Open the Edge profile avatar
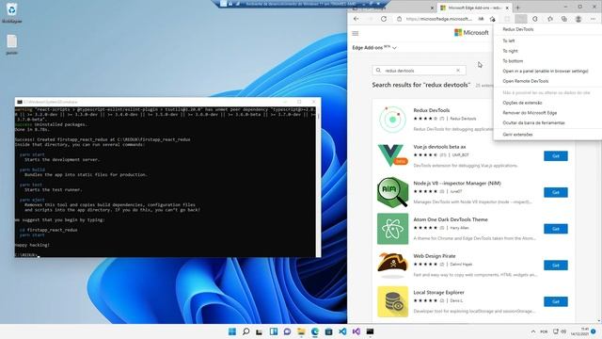The height and width of the screenshot is (339, 602). pyautogui.click(x=578, y=19)
